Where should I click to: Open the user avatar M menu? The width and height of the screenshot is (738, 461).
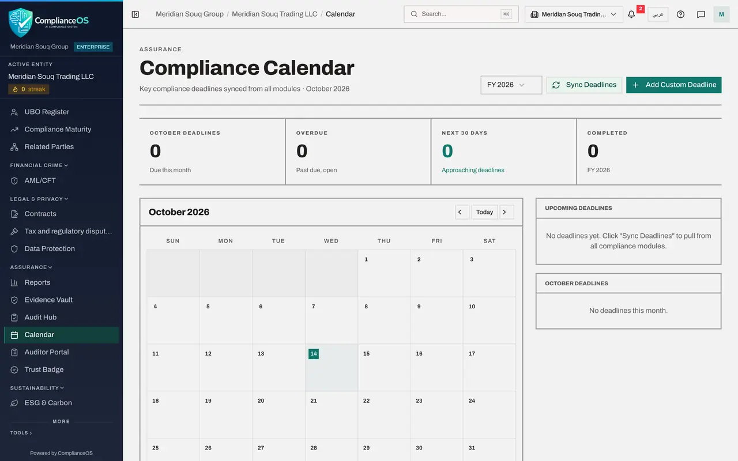721,14
